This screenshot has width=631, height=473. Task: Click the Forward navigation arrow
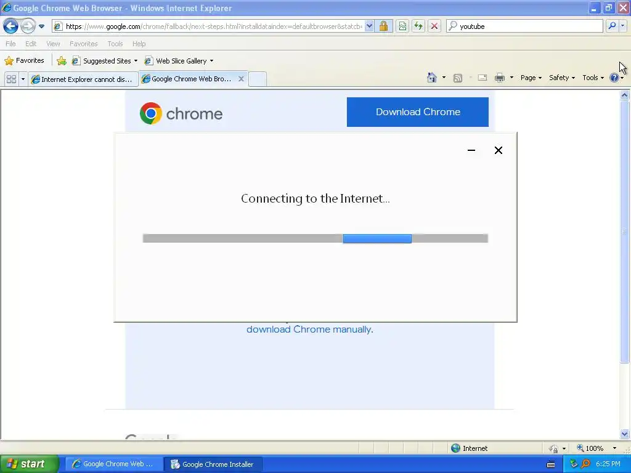pyautogui.click(x=28, y=26)
